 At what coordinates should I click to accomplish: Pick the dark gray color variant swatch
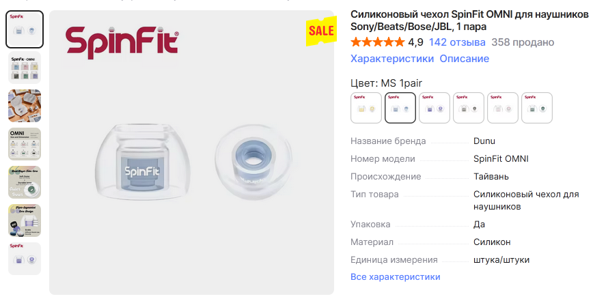pos(469,108)
